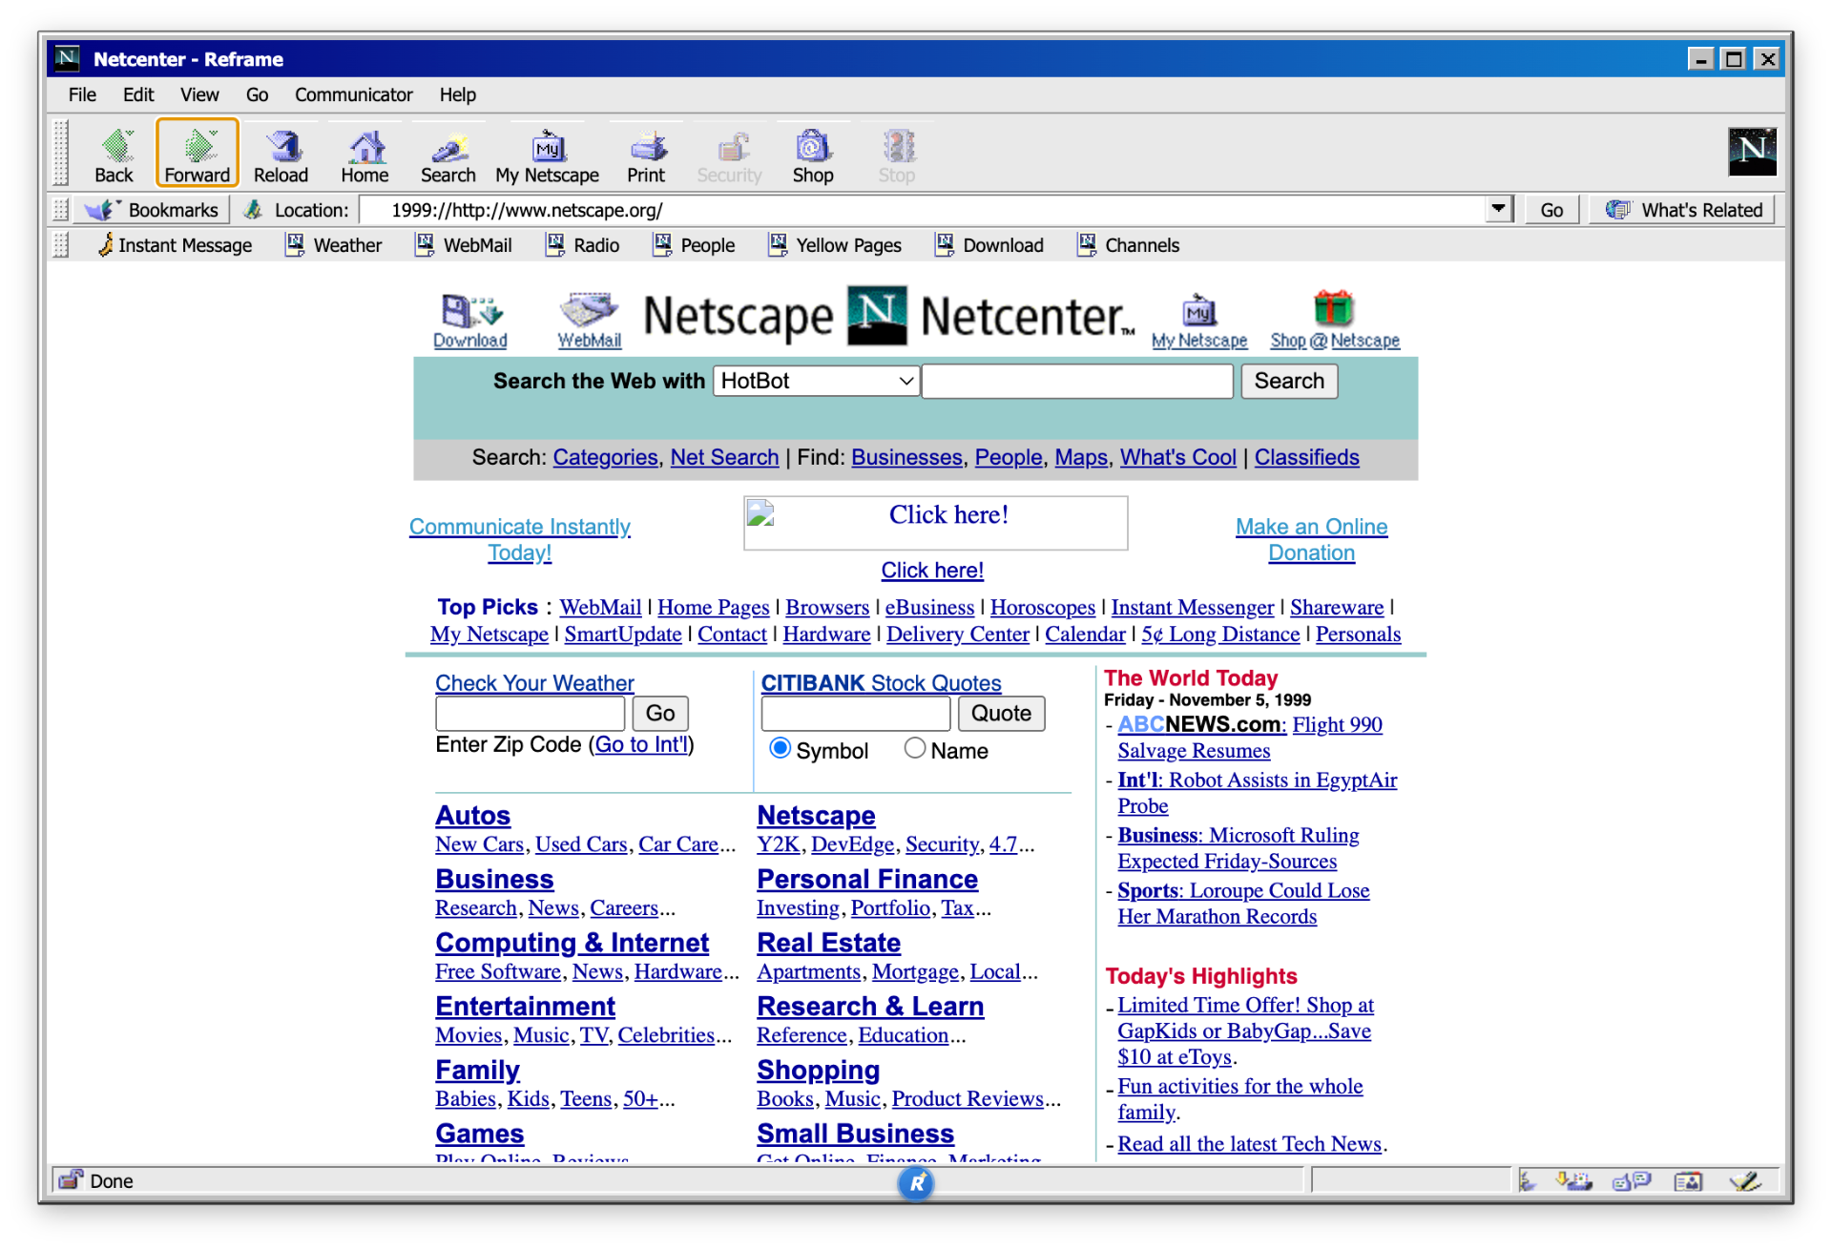Open the Communicator menu
The image size is (1832, 1249).
pos(353,94)
